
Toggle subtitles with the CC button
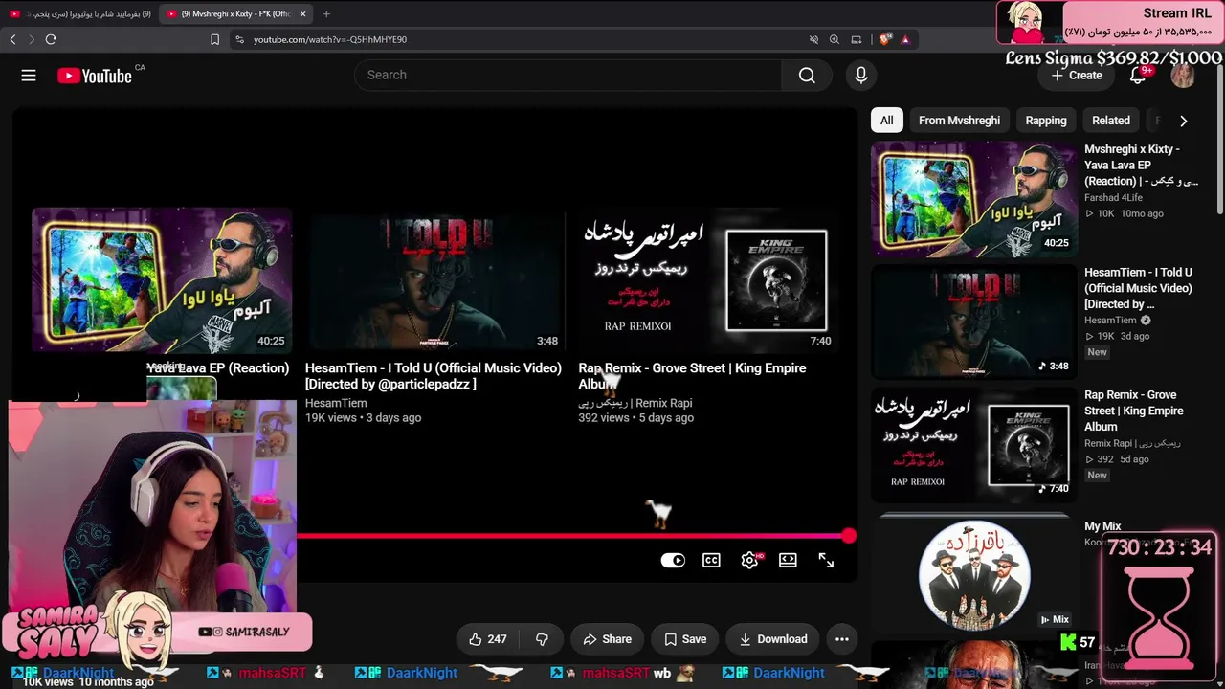[711, 561]
